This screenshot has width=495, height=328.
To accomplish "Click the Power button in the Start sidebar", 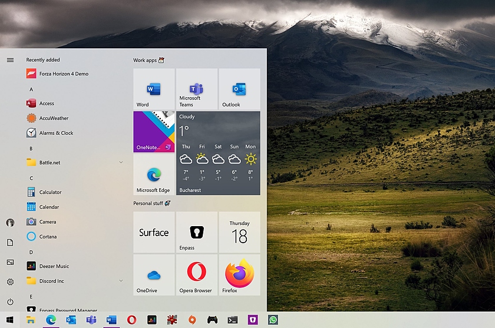I will click(x=10, y=302).
